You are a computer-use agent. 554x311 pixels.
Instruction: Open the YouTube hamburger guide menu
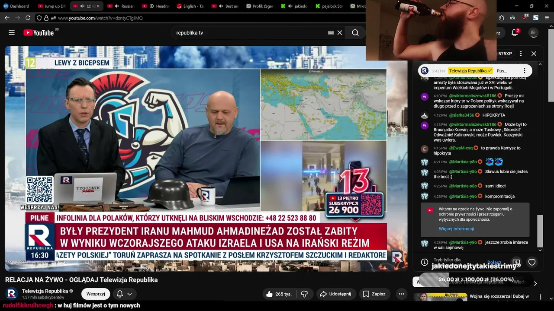click(x=12, y=33)
